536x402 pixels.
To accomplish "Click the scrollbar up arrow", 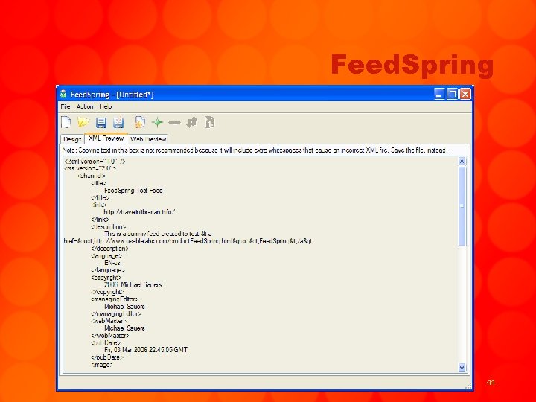I will click(x=462, y=161).
